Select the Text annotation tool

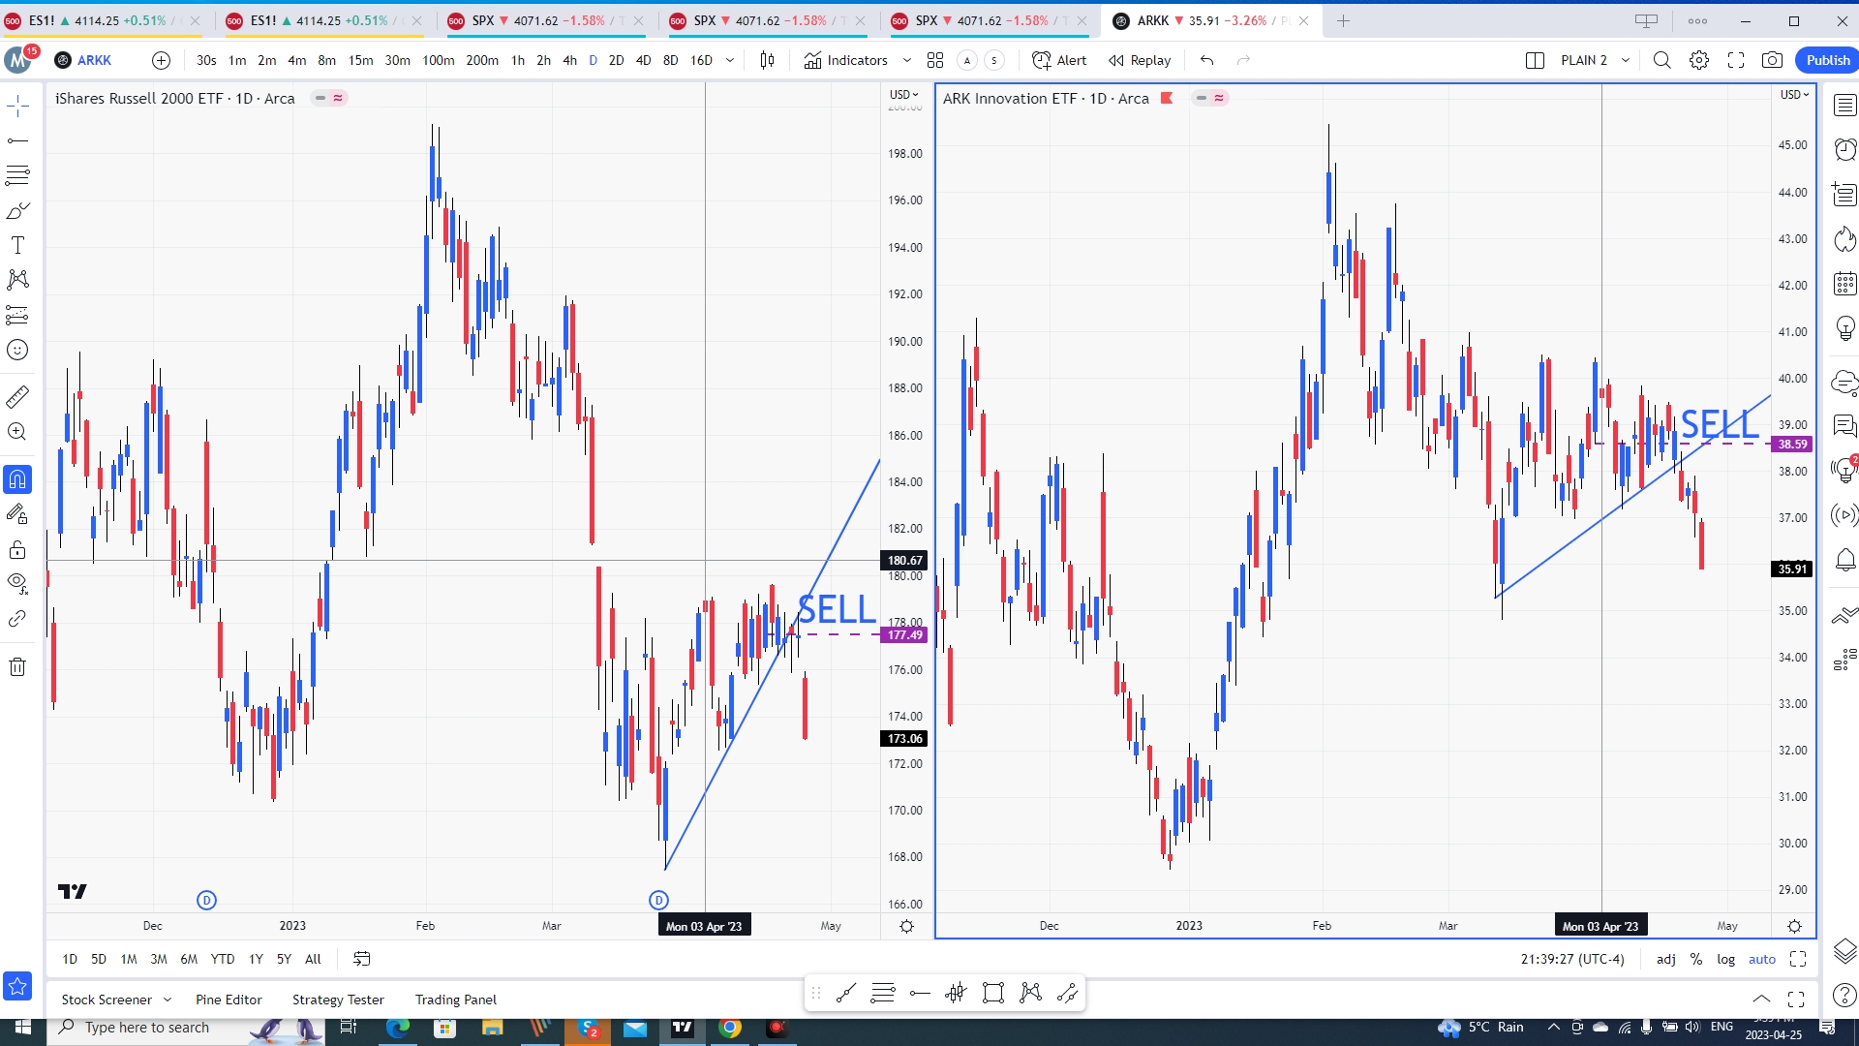click(17, 245)
